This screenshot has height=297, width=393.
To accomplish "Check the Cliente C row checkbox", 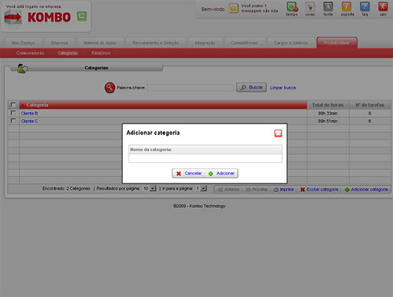I will [13, 121].
